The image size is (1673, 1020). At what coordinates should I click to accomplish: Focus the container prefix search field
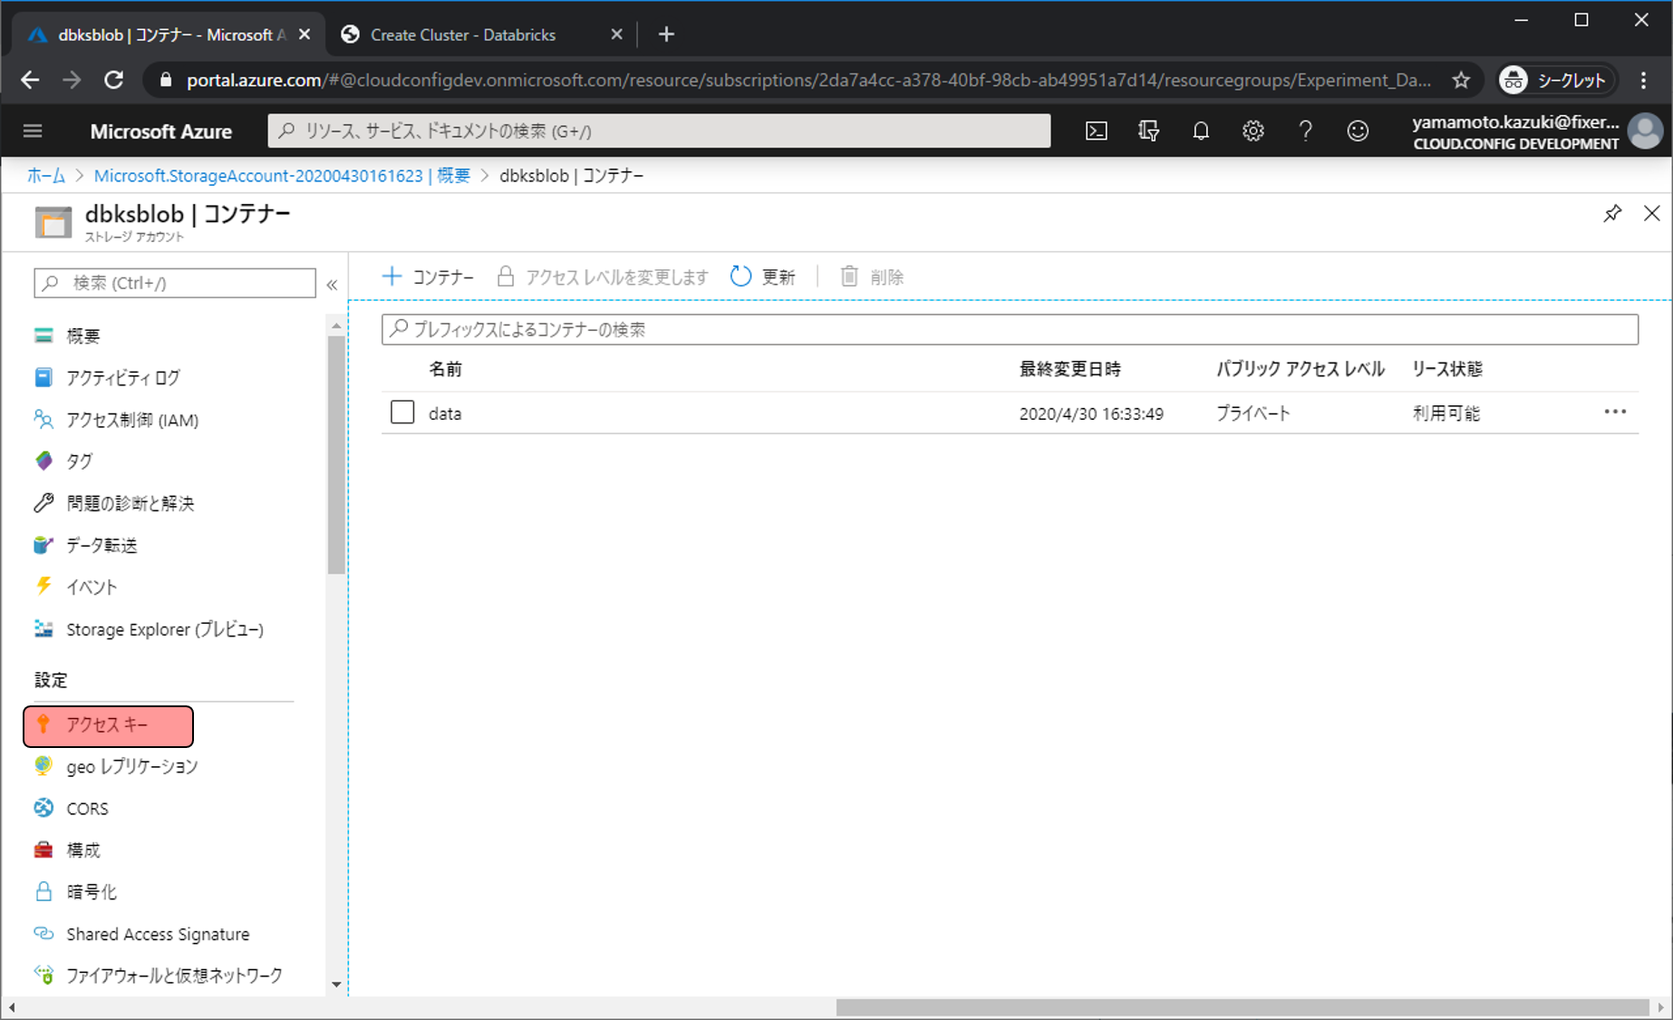[1010, 329]
